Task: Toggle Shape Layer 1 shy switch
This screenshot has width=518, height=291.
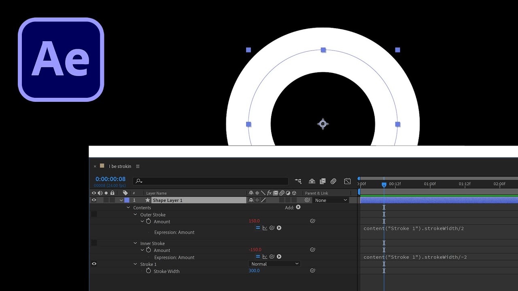Action: (x=251, y=200)
